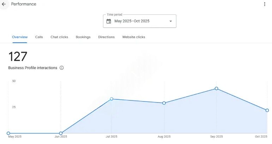Go back using the arrow icon
272x144 pixels.
pos(4,4)
